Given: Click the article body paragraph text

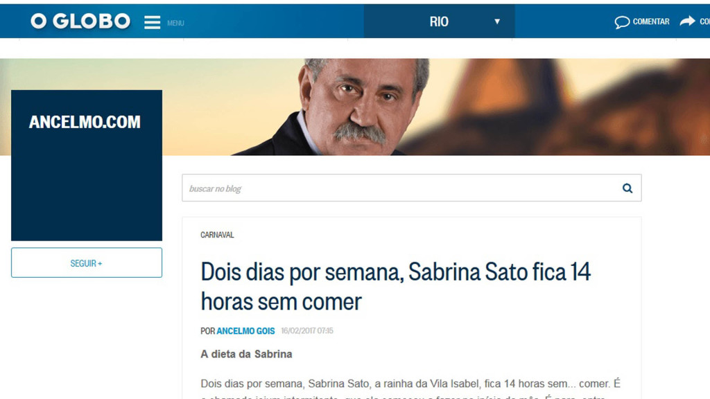Looking at the screenshot, I should coord(410,389).
